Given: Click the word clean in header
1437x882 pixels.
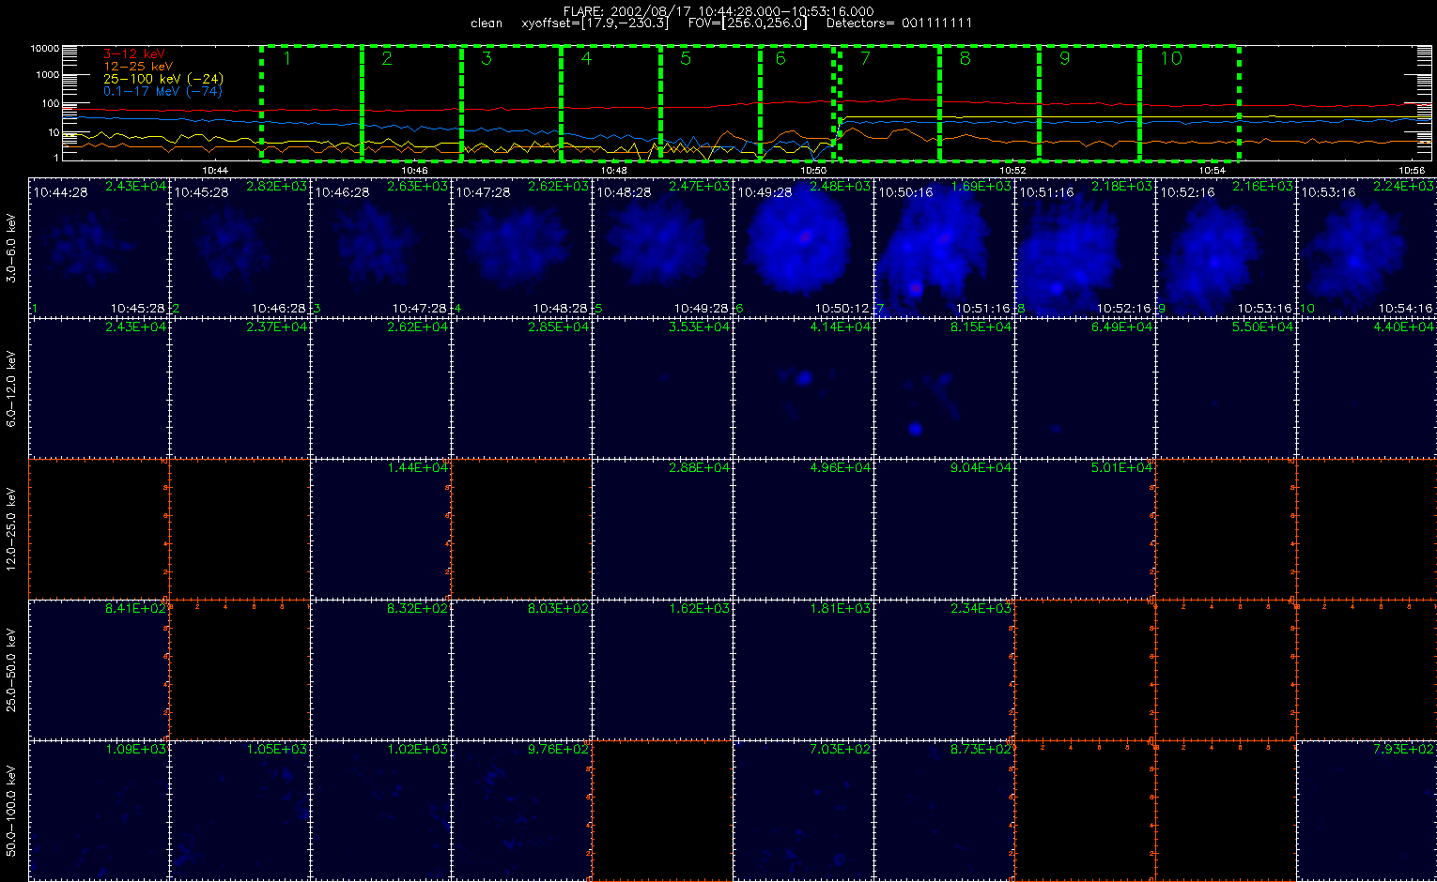Looking at the screenshot, I should pyautogui.click(x=487, y=23).
